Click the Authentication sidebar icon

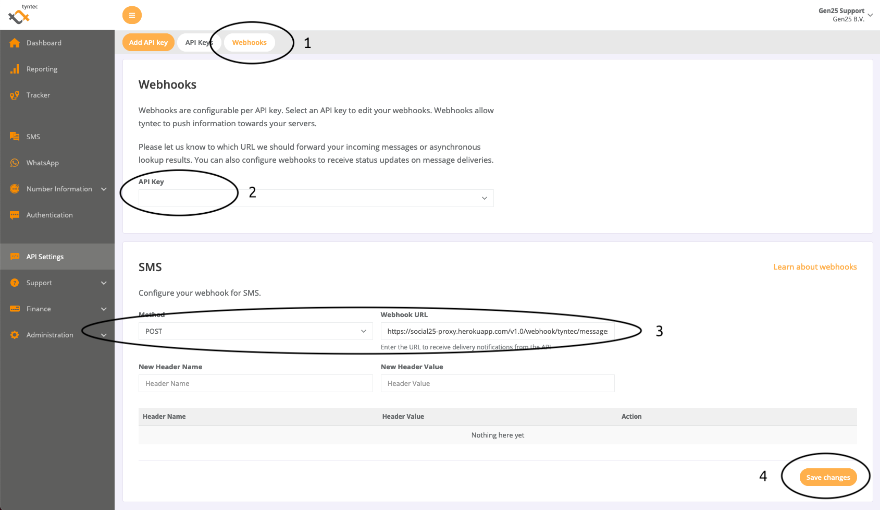click(15, 215)
